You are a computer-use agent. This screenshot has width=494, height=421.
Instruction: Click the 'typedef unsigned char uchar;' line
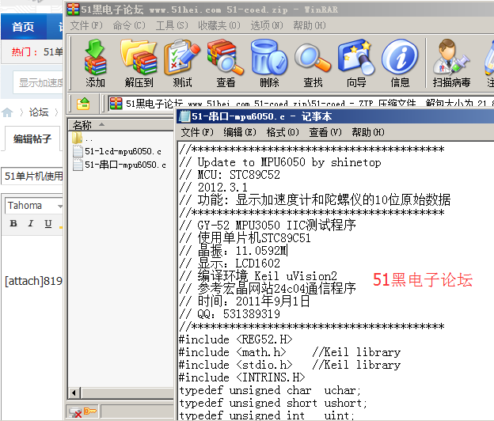point(270,390)
